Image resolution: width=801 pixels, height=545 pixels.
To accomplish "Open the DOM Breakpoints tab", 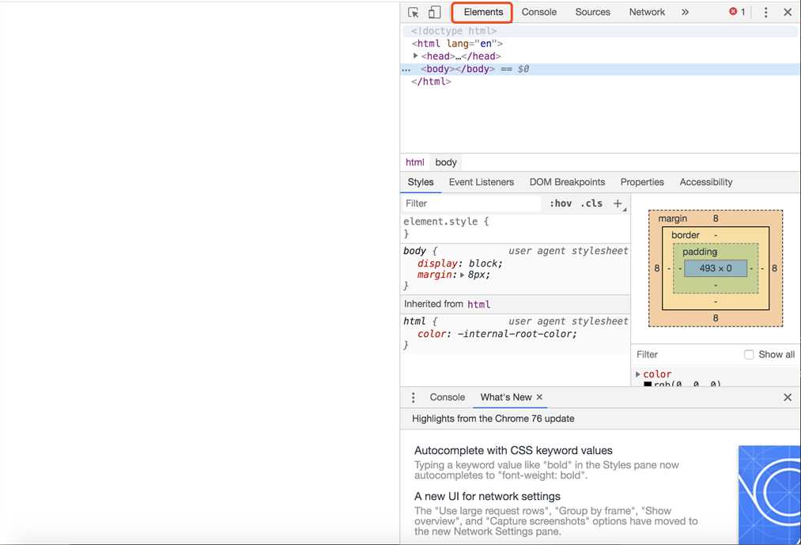I will click(x=567, y=182).
